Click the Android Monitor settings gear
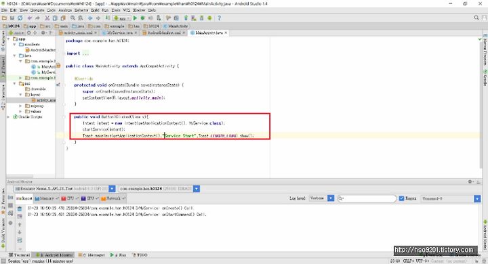 tap(470, 181)
